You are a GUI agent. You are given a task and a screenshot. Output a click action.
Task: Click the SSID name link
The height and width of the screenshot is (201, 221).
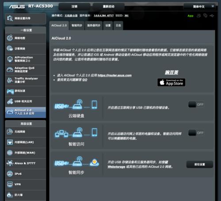[x=126, y=15]
